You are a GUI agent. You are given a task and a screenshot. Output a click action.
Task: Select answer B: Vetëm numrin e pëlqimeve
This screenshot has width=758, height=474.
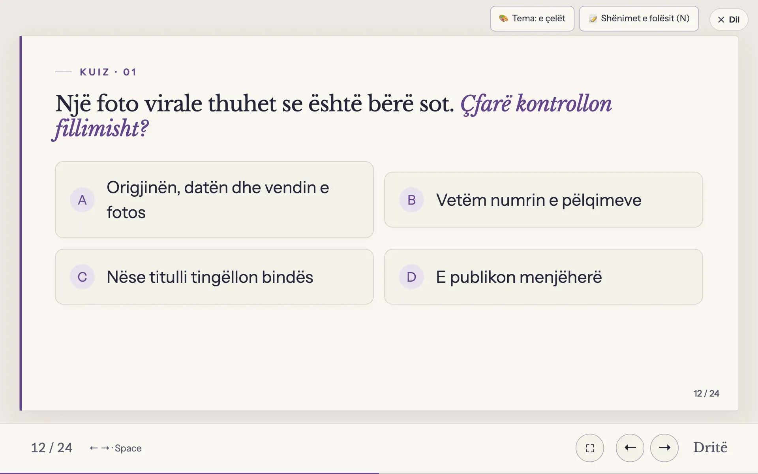(x=544, y=199)
